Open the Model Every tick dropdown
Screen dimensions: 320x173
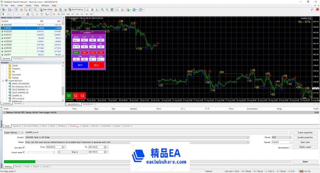(137, 142)
